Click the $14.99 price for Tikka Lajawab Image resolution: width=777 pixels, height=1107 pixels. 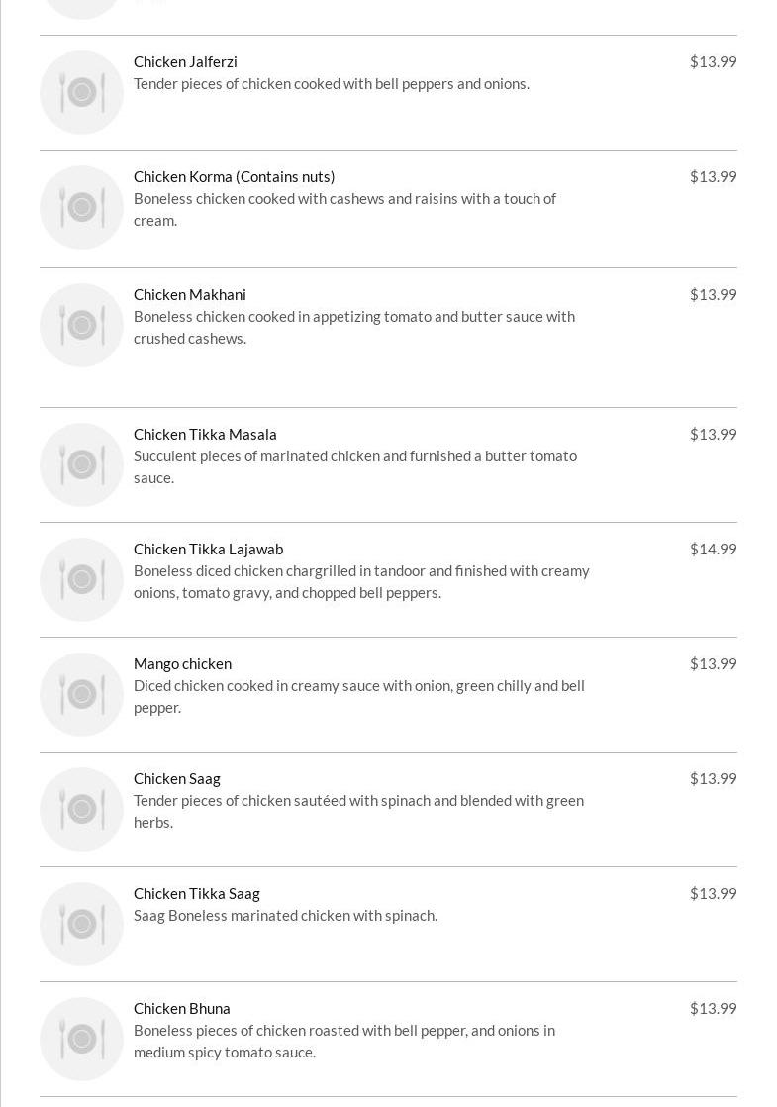coord(713,549)
